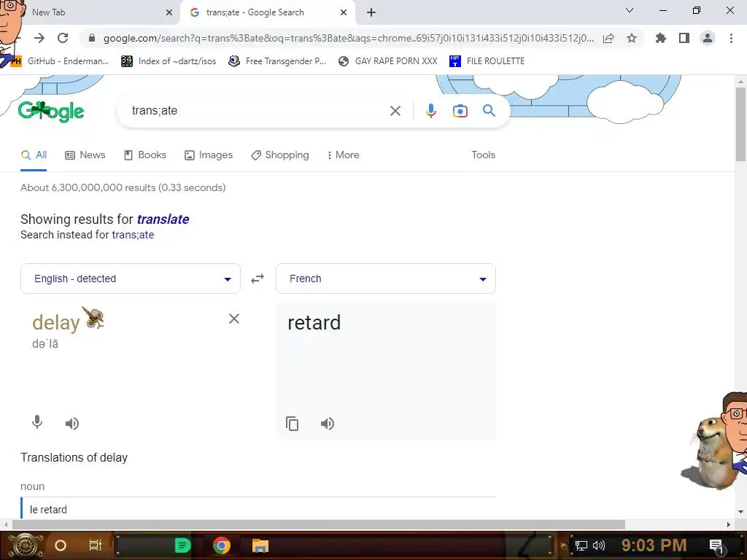
Task: Follow the corrected 'translate' link
Action: pos(163,219)
